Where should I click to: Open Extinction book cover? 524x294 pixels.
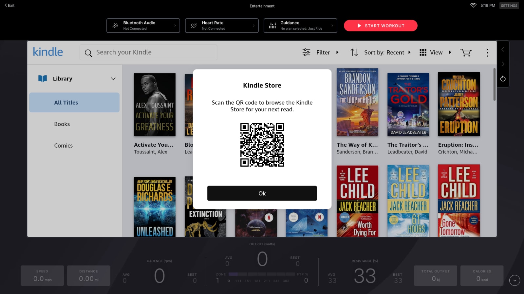click(205, 223)
